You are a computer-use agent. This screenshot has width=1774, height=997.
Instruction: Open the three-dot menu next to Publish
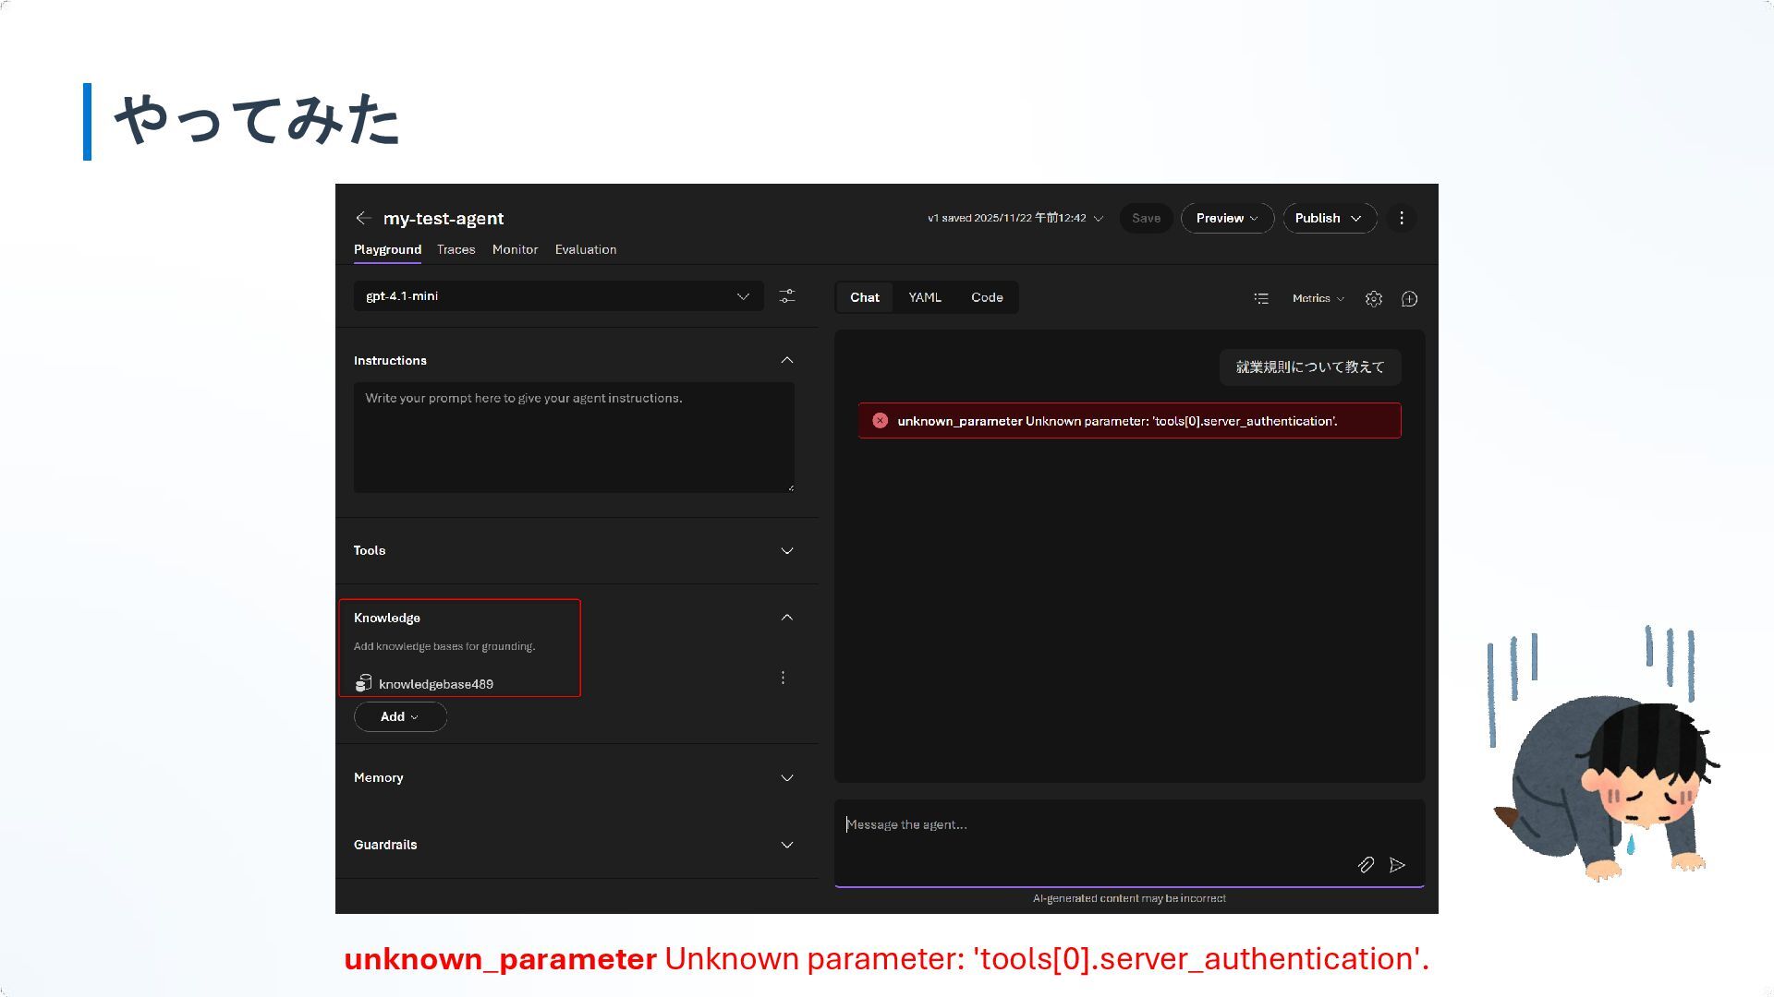tap(1402, 218)
